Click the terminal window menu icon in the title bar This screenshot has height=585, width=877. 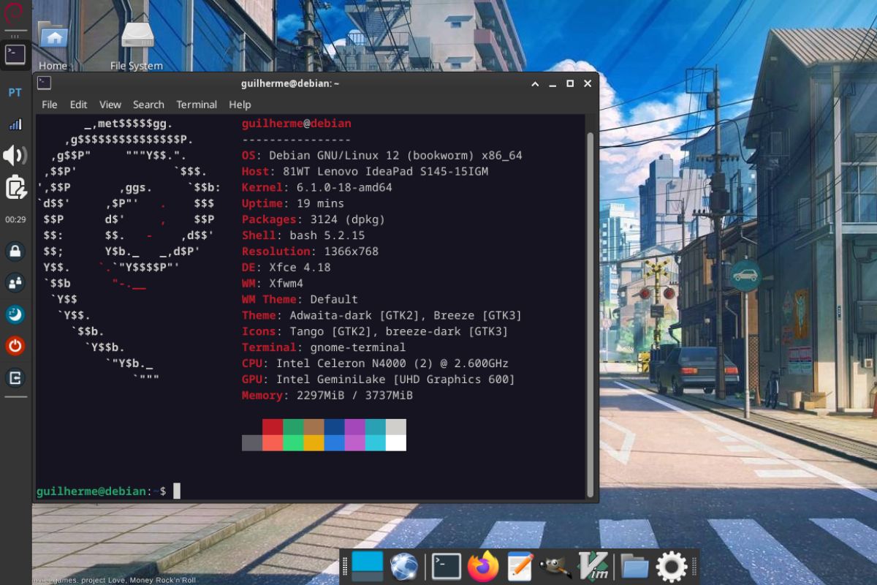[x=44, y=83]
